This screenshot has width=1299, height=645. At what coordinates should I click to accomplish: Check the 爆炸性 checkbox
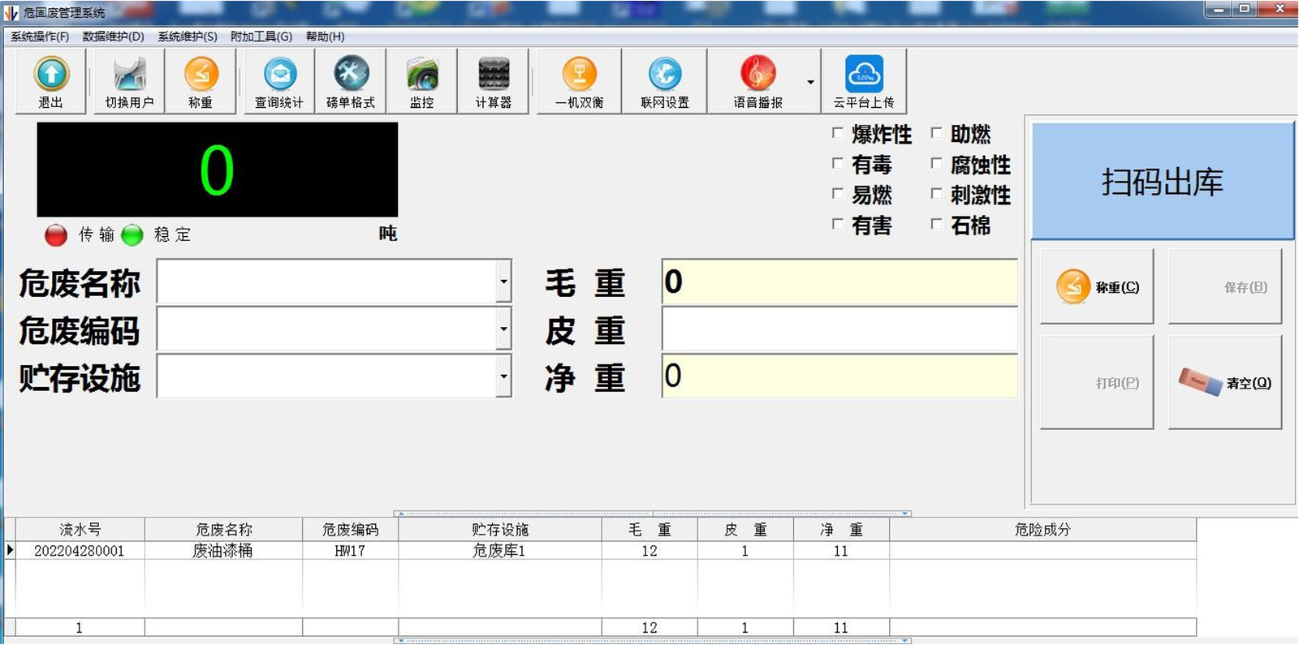837,132
